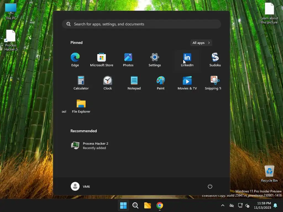The image size is (283, 212).
Task: Open the network status tray icon
Action: pos(240,205)
